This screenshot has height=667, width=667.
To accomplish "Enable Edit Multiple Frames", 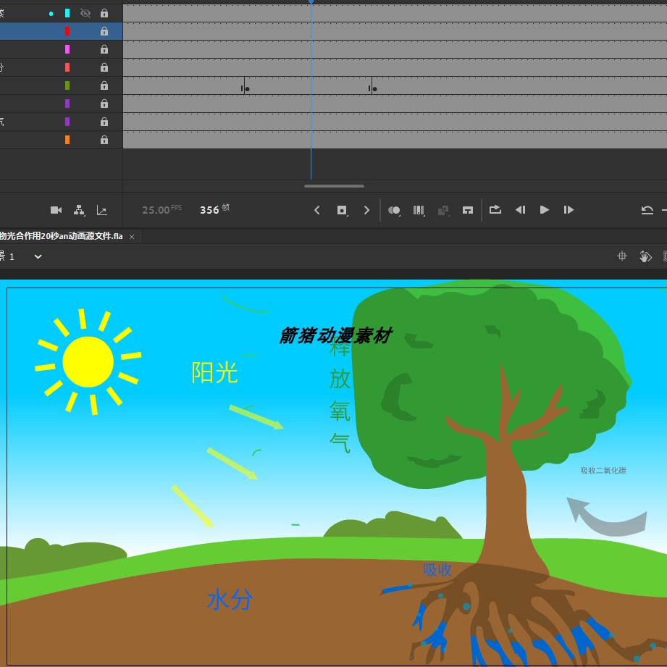I will (x=443, y=210).
